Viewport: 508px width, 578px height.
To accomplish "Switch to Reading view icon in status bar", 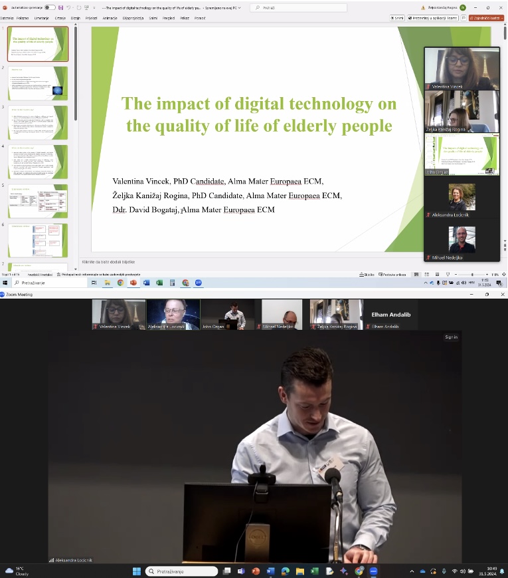I will point(438,275).
